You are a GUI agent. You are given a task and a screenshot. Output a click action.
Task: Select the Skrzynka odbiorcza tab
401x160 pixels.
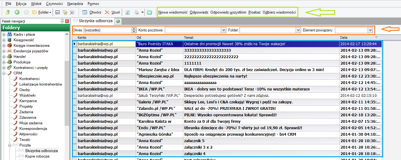93,21
